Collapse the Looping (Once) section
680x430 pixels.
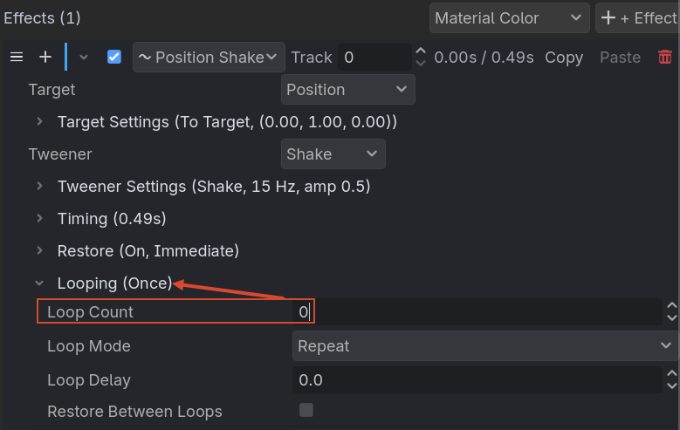click(x=39, y=283)
